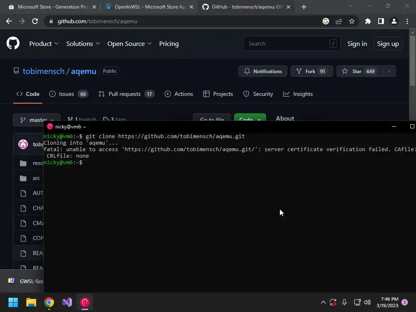Show hidden system tray icons

pos(323,302)
